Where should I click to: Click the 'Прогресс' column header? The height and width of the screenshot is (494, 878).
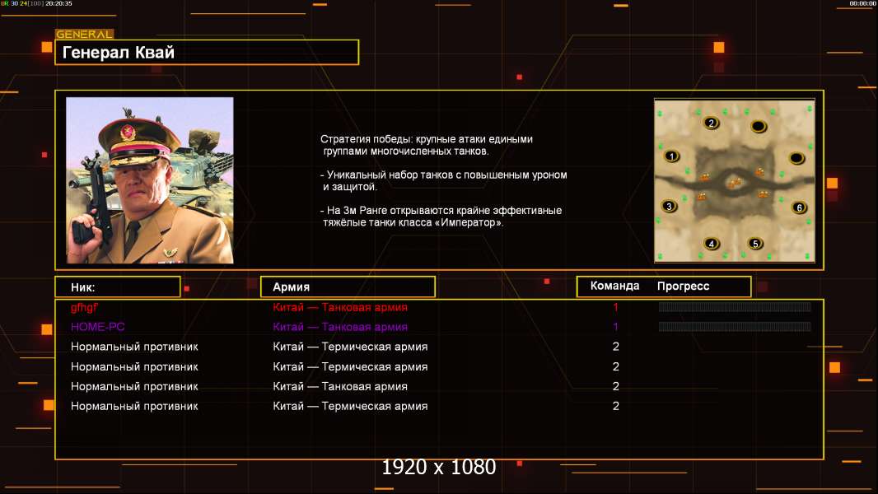683,286
